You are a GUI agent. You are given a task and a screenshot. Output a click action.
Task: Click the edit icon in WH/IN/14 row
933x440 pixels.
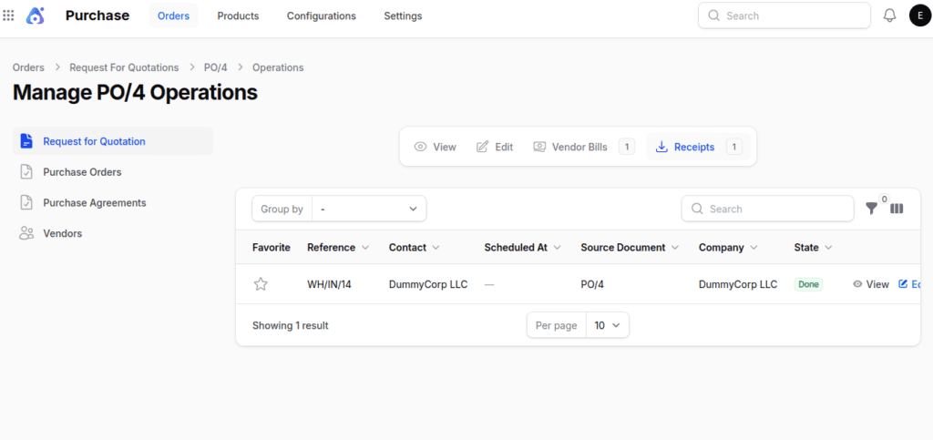coord(903,284)
